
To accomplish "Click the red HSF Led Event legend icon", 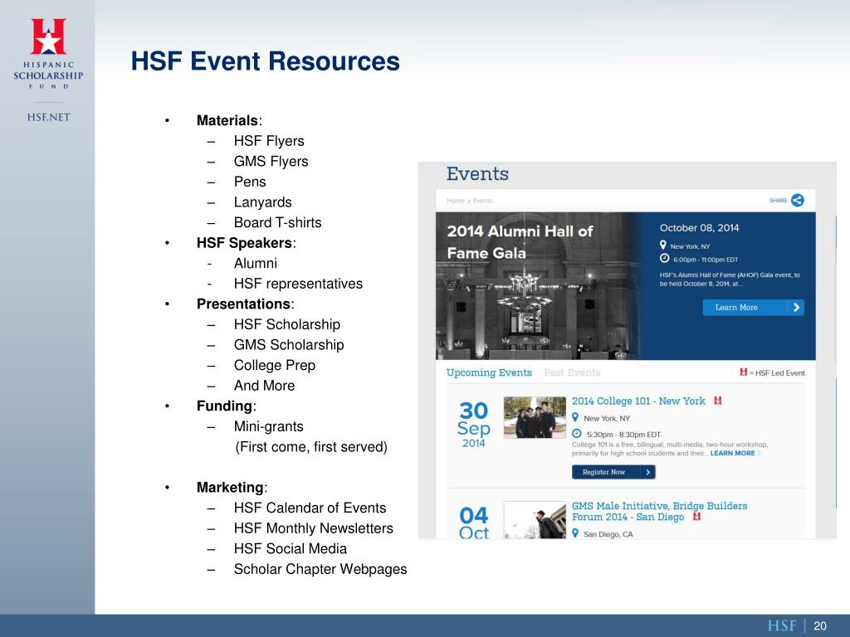I will point(743,372).
